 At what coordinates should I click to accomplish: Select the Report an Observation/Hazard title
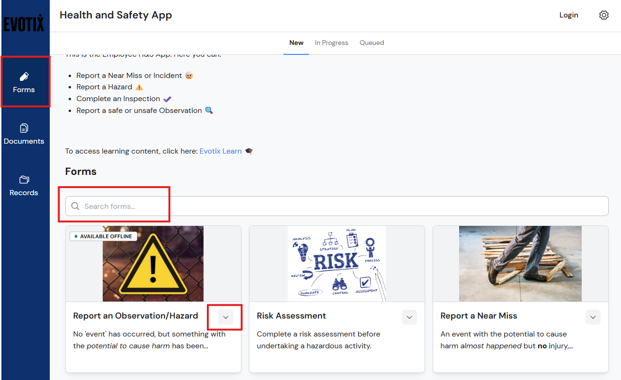[x=136, y=316]
